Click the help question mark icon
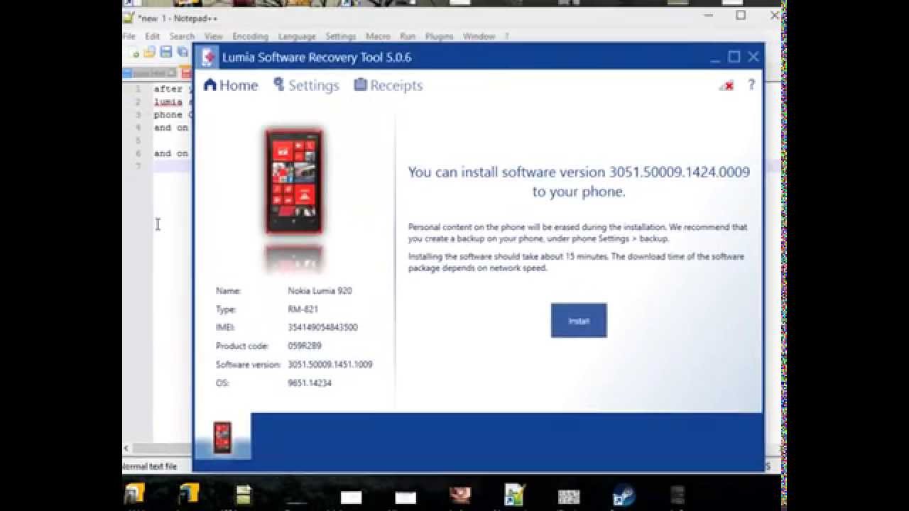The width and height of the screenshot is (909, 511). 751,85
